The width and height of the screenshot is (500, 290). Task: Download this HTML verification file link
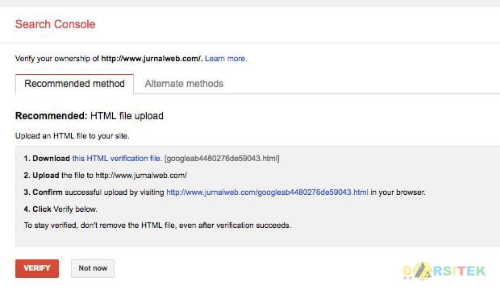coord(117,159)
